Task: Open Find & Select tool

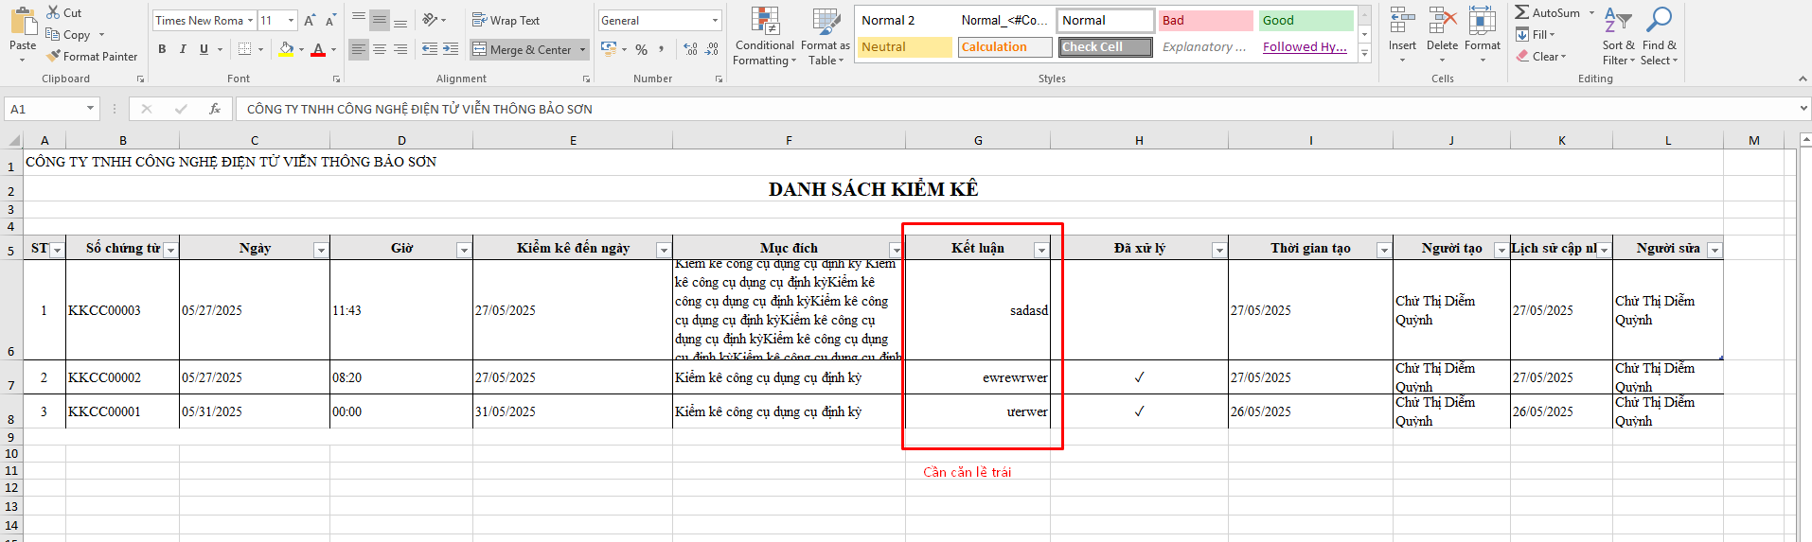Action: 1660,21
